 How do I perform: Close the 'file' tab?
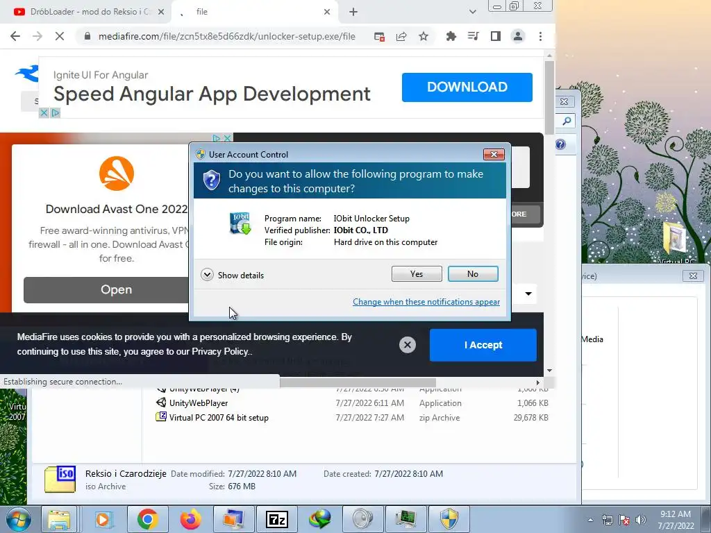[327, 12]
